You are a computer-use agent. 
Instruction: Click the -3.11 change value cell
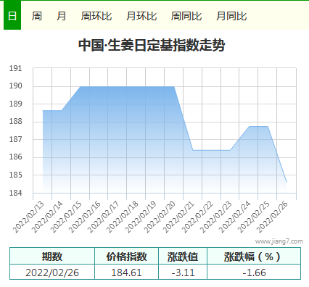pos(183,273)
